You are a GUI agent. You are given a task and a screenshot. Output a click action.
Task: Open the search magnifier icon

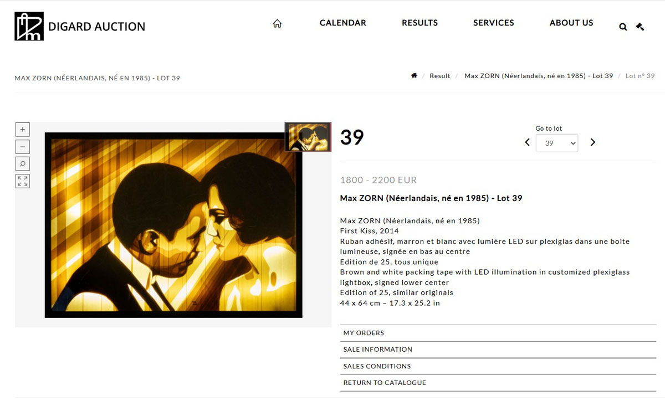tap(623, 27)
